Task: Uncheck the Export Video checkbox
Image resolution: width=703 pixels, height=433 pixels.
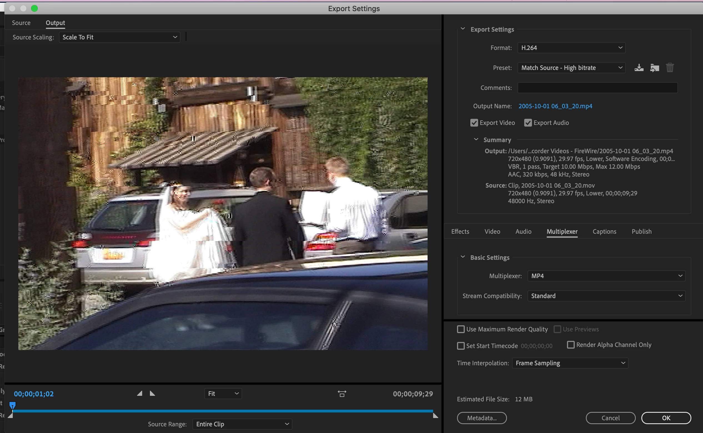Action: pos(474,123)
